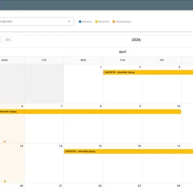193x193 pixels.
Task: Expand the vehicle selector dropdown arrow
Action: point(69,21)
